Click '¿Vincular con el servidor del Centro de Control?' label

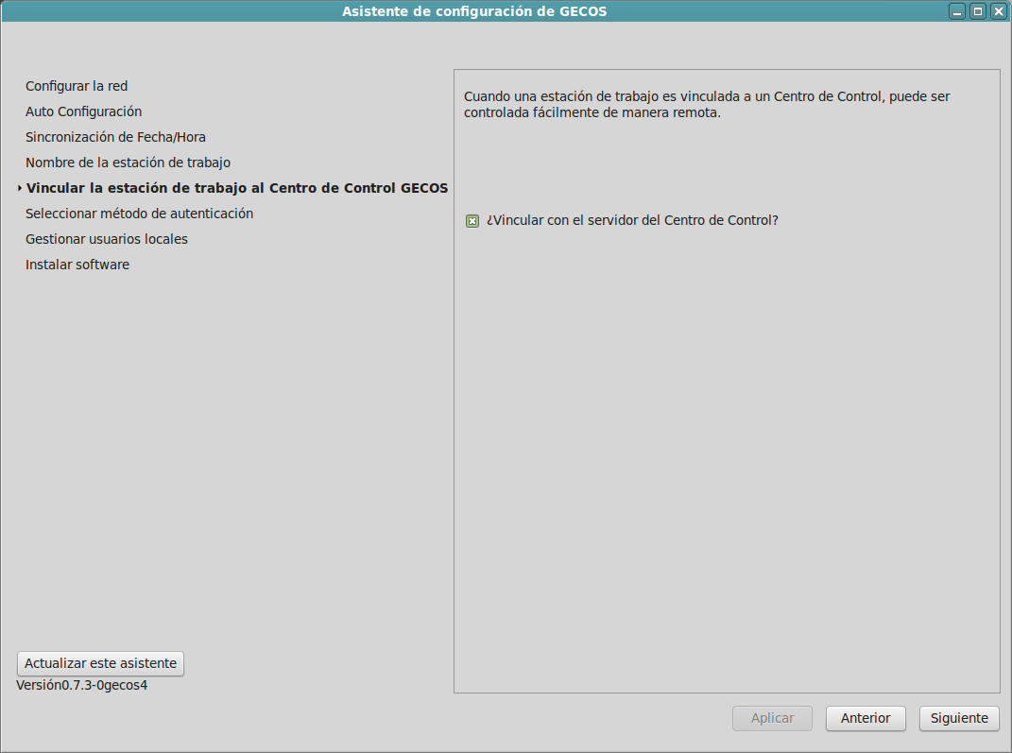(631, 220)
